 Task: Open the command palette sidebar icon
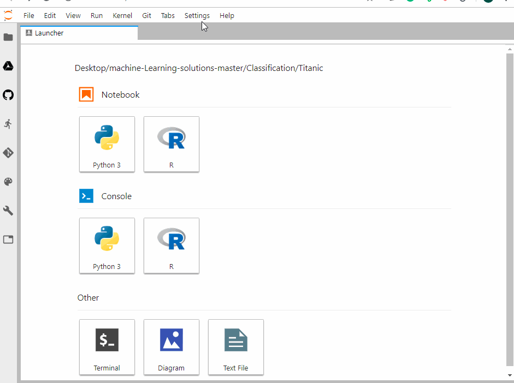tap(8, 181)
